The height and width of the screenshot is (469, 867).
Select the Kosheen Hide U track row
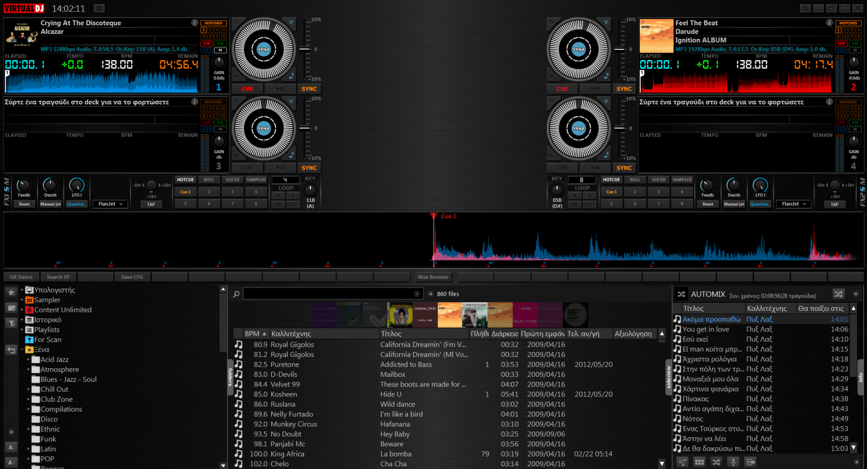(445, 394)
